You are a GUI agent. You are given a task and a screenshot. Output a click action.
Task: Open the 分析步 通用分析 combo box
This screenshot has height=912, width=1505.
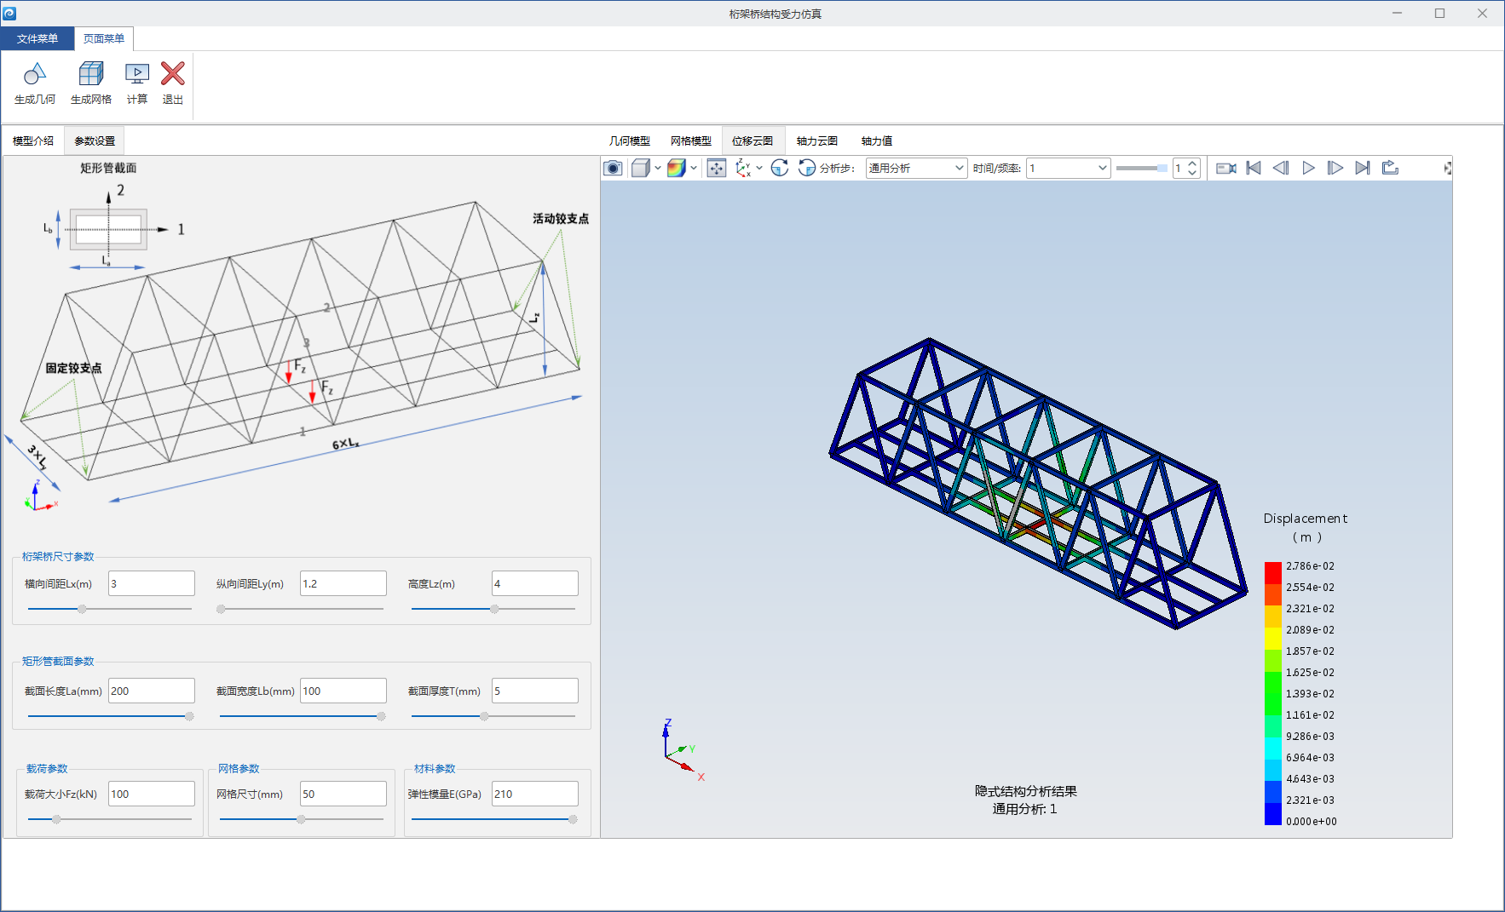tap(916, 168)
